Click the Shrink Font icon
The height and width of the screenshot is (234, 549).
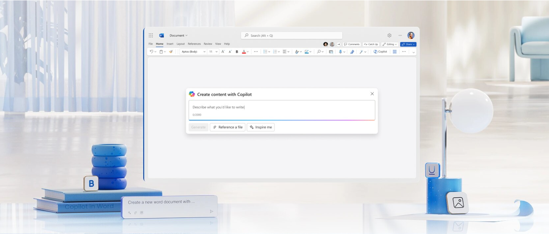(230, 52)
